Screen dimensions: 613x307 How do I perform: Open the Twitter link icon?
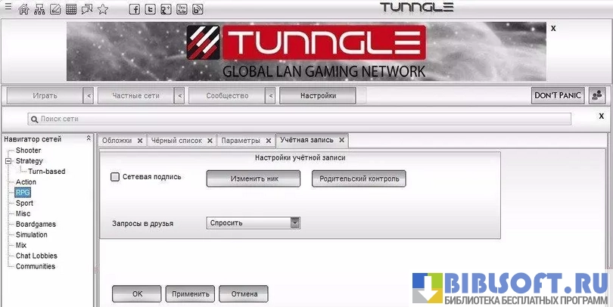(x=151, y=9)
